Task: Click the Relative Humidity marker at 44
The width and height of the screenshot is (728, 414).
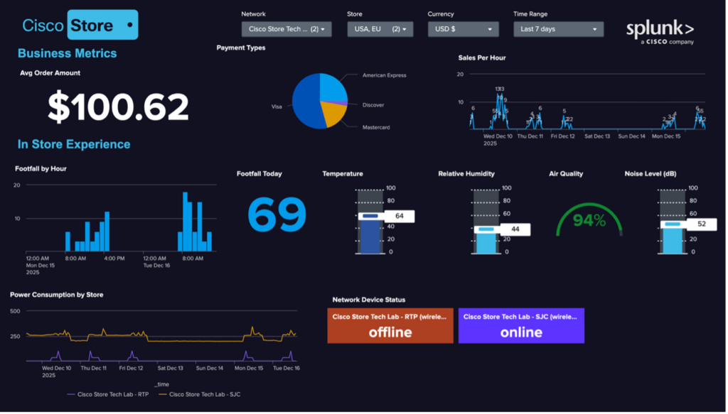Action: (x=515, y=229)
